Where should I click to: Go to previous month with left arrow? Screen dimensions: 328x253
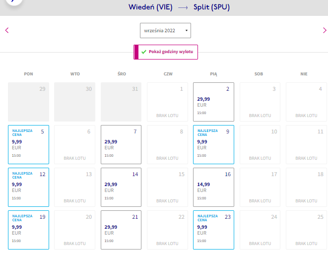click(7, 30)
